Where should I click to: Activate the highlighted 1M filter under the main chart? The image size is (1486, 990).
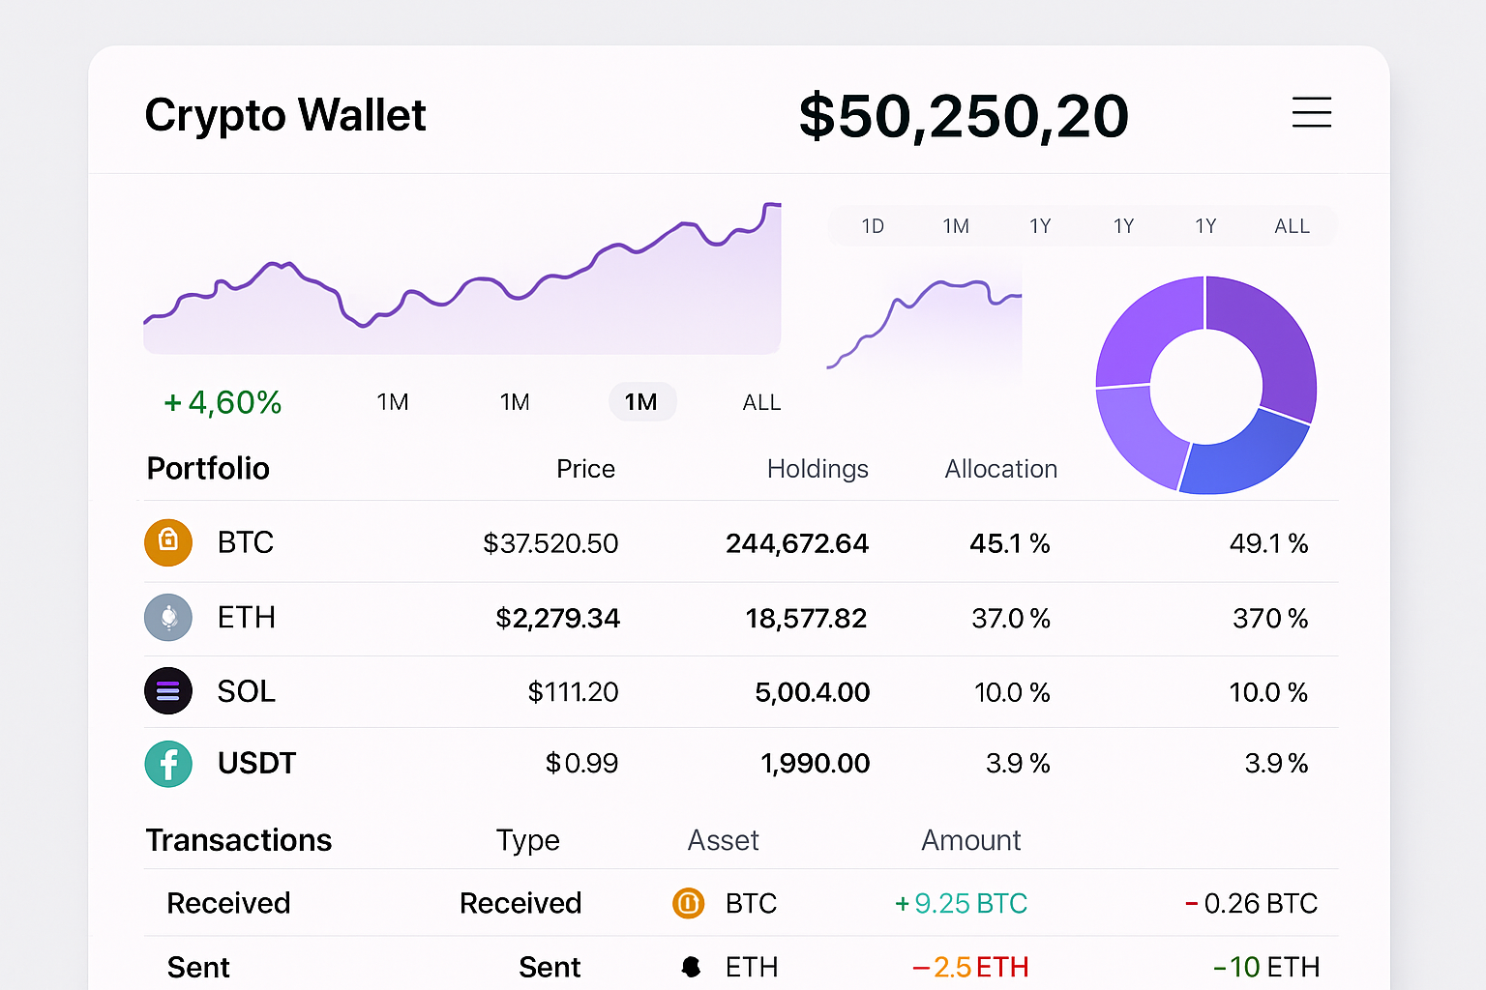642,401
